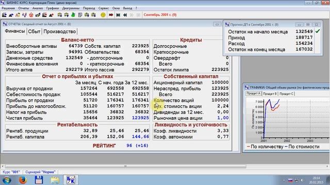Click the Выручка от продажи row label
The width and height of the screenshot is (330, 185).
coord(29,88)
